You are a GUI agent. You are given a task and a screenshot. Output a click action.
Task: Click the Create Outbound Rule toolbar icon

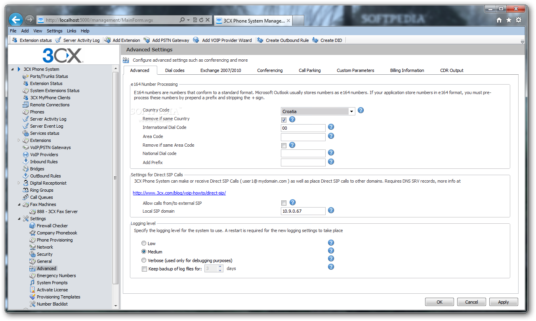(x=260, y=40)
